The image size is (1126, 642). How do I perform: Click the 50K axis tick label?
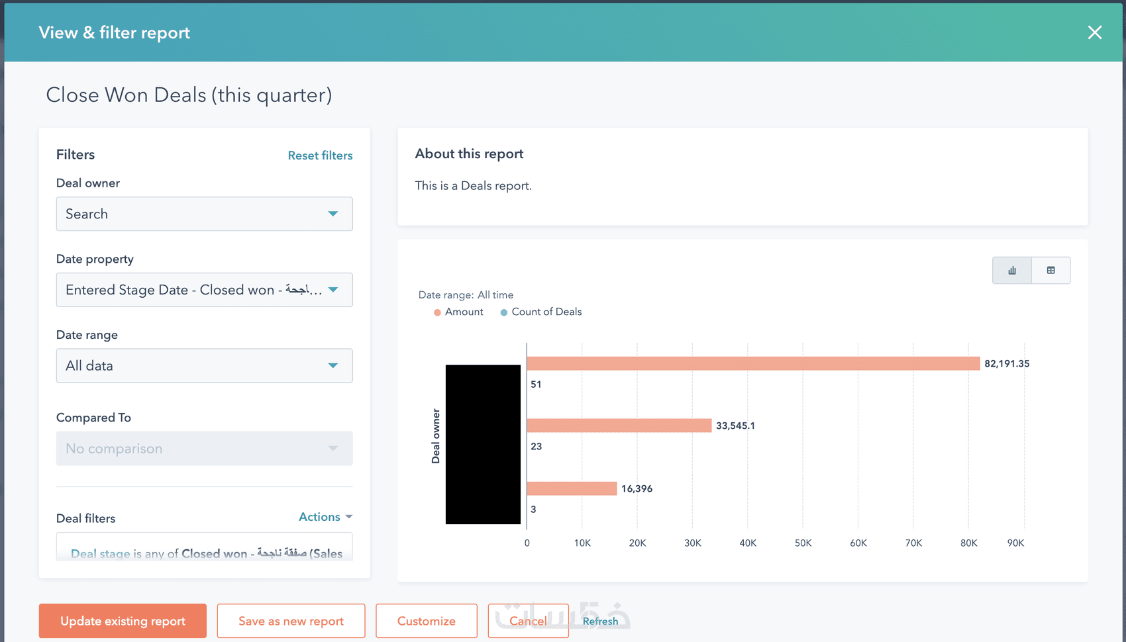pos(803,543)
